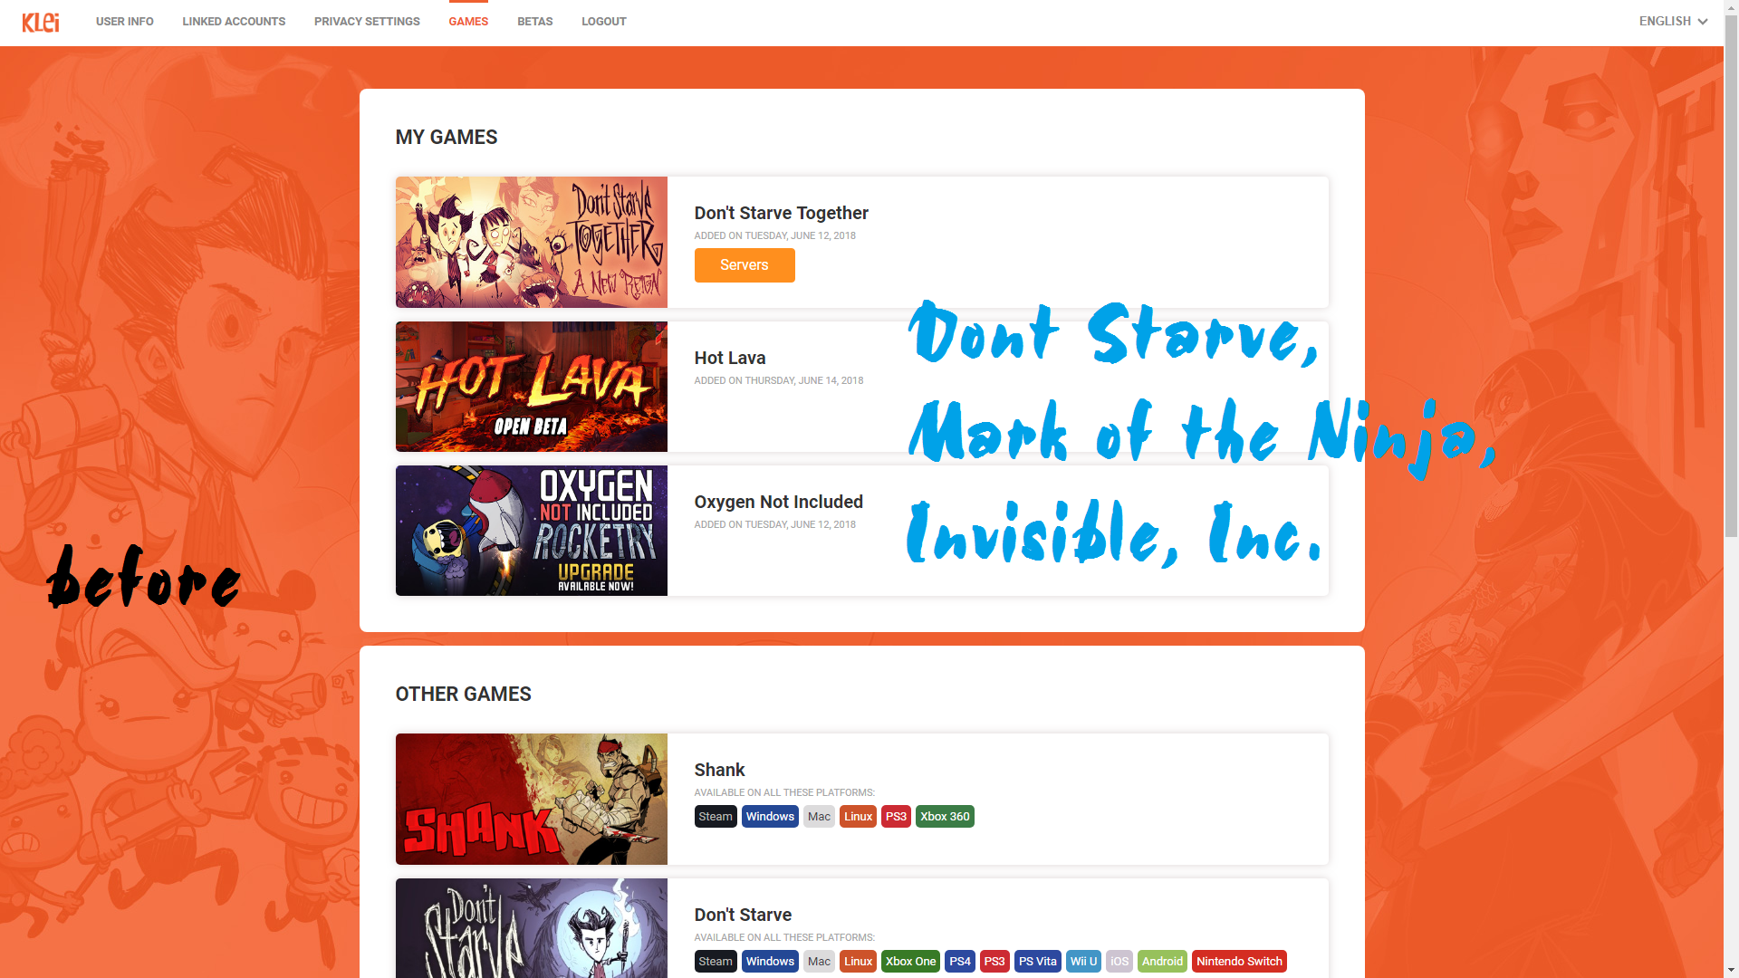Click the Klei logo icon
Image resolution: width=1739 pixels, height=978 pixels.
click(x=41, y=22)
